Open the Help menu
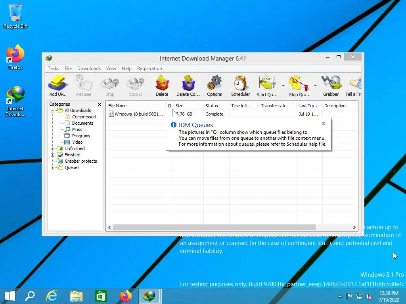This screenshot has height=304, width=406. (x=126, y=68)
